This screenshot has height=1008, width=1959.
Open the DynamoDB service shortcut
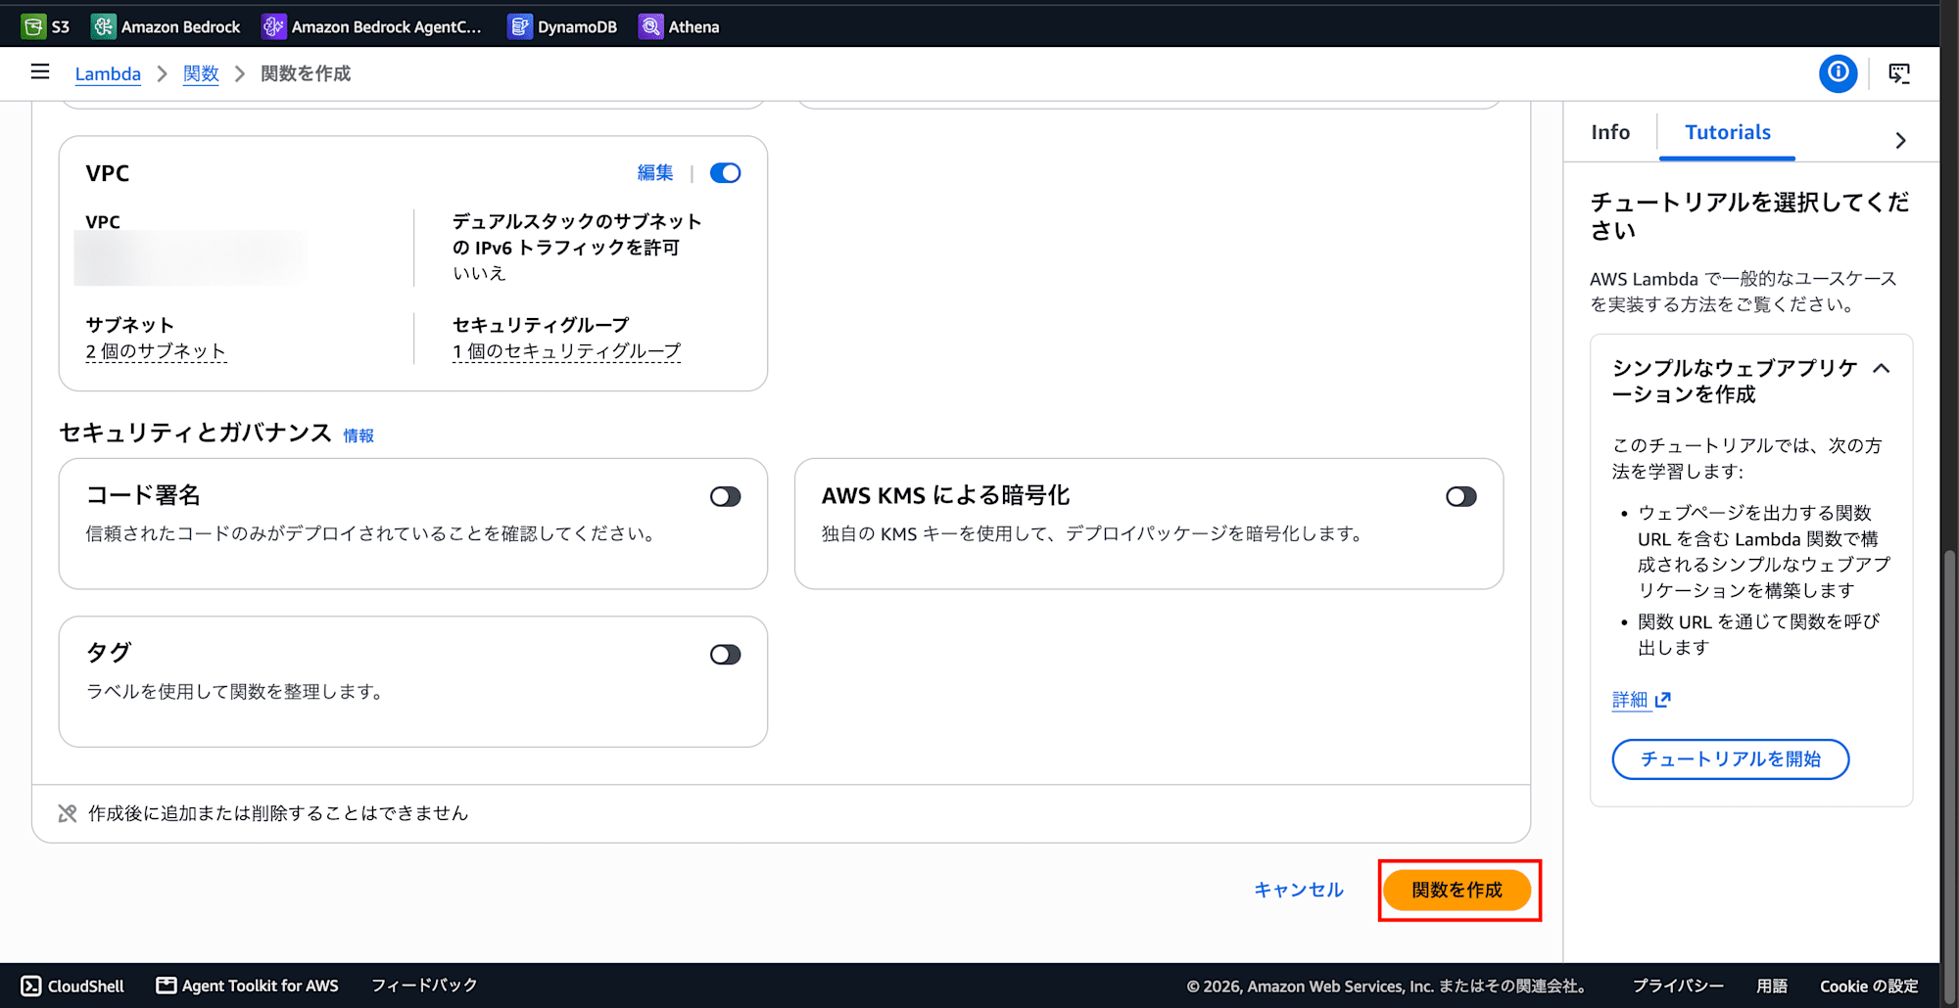pos(562,26)
